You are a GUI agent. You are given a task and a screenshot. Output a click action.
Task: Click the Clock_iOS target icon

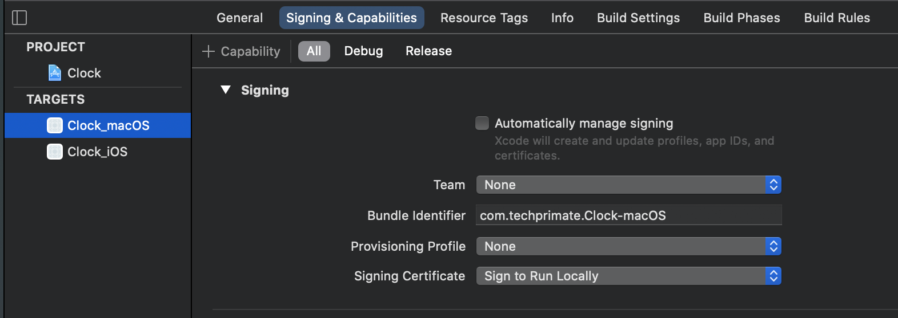55,152
